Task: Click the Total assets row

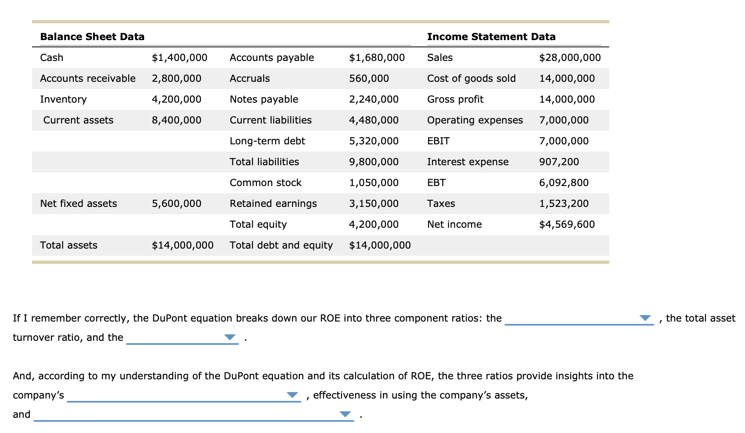Action: coord(68,245)
